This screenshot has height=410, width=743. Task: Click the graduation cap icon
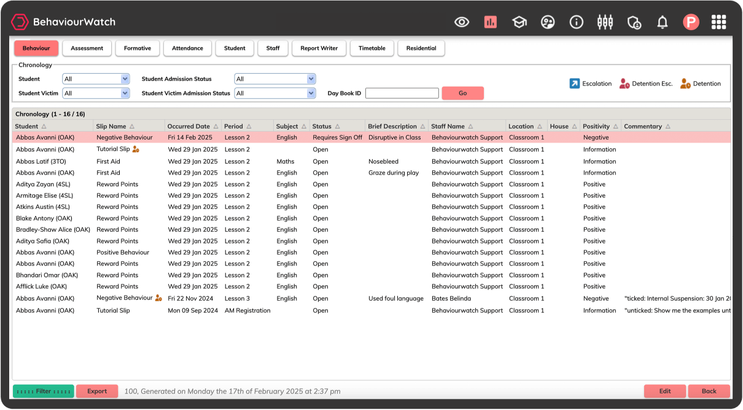(519, 22)
